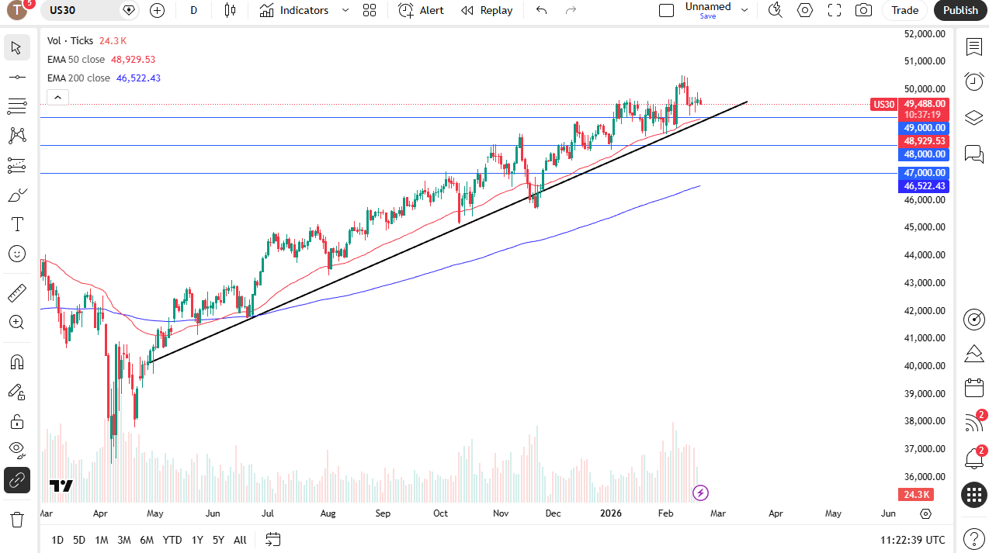Open the news feed broadcast icon
The width and height of the screenshot is (989, 553).
coord(973,423)
